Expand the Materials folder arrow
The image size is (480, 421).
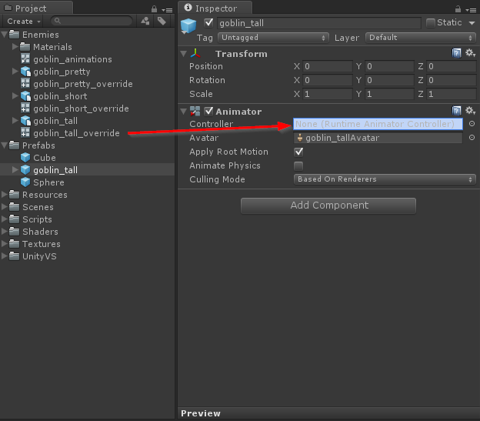(x=15, y=46)
